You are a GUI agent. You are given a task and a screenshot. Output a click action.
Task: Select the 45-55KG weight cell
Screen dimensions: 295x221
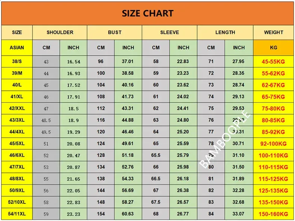[x=274, y=62]
